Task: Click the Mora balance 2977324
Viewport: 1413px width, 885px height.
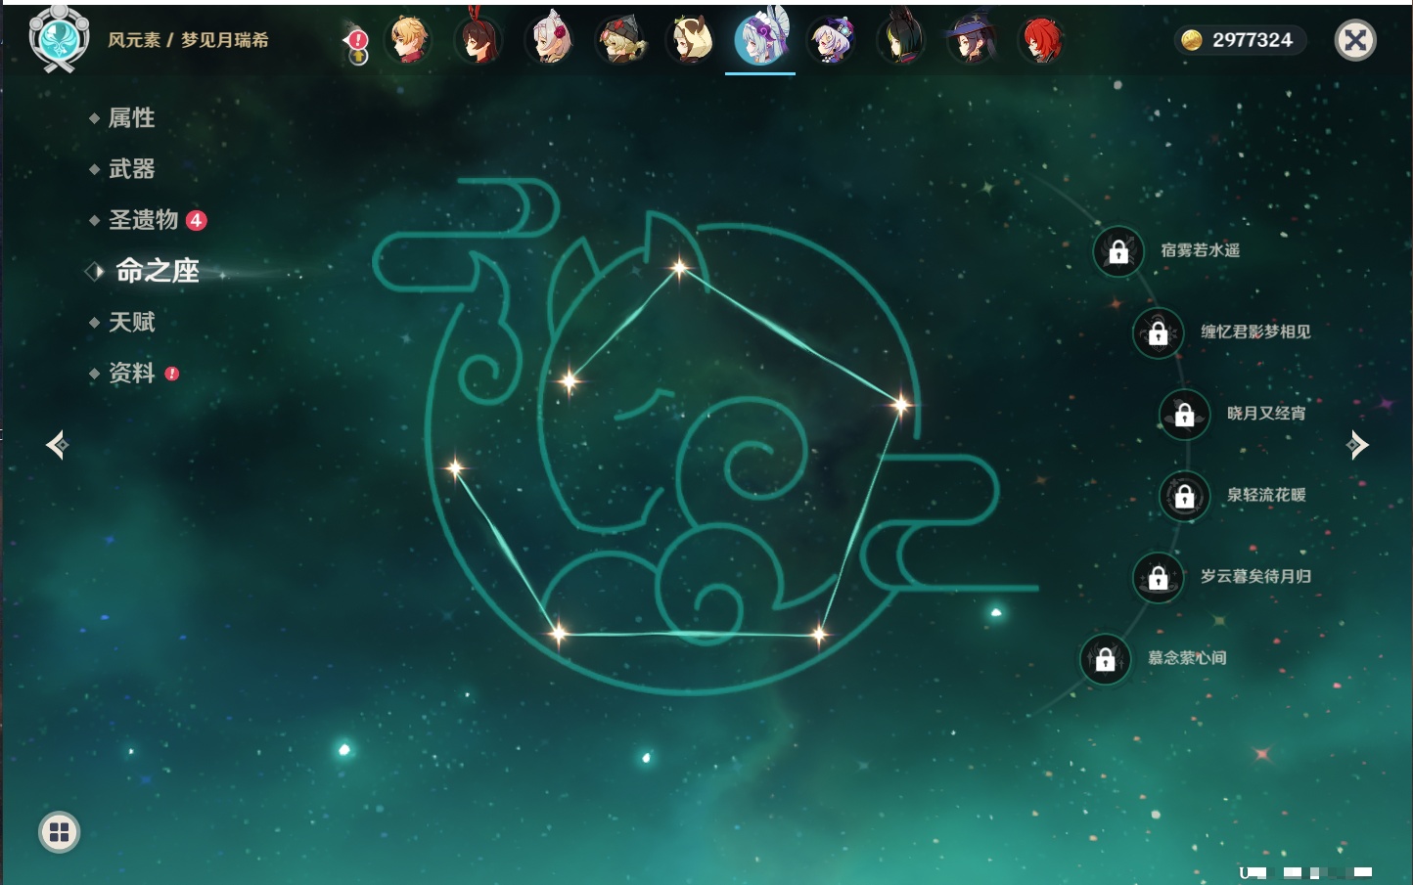Action: coord(1253,40)
